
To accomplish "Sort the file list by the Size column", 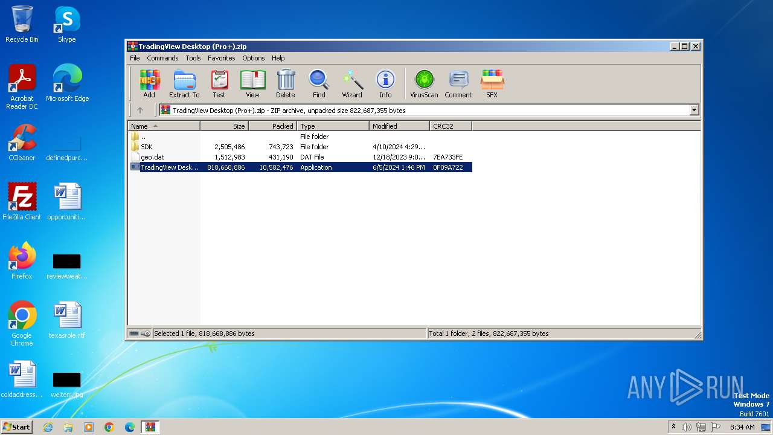I will point(224,126).
